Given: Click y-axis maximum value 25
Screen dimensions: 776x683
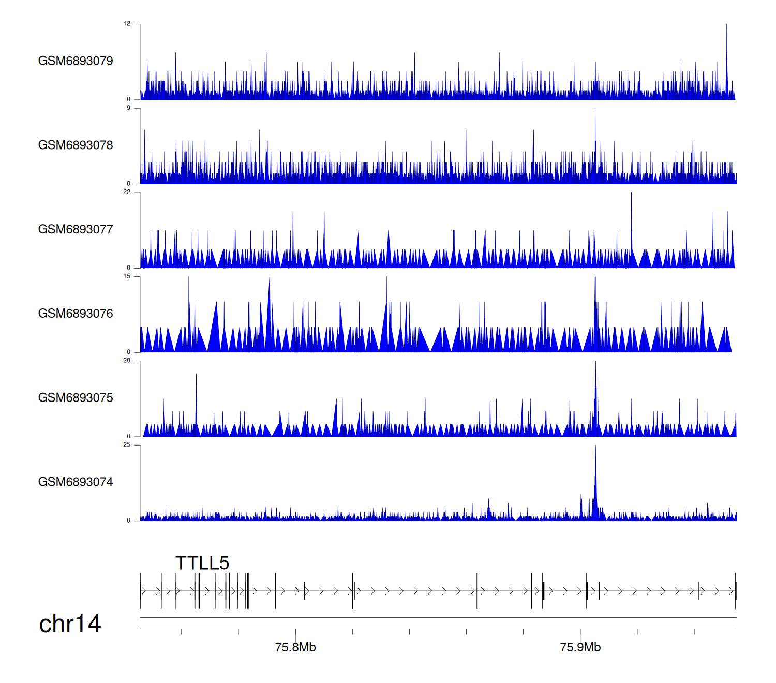Looking at the screenshot, I should [x=127, y=445].
